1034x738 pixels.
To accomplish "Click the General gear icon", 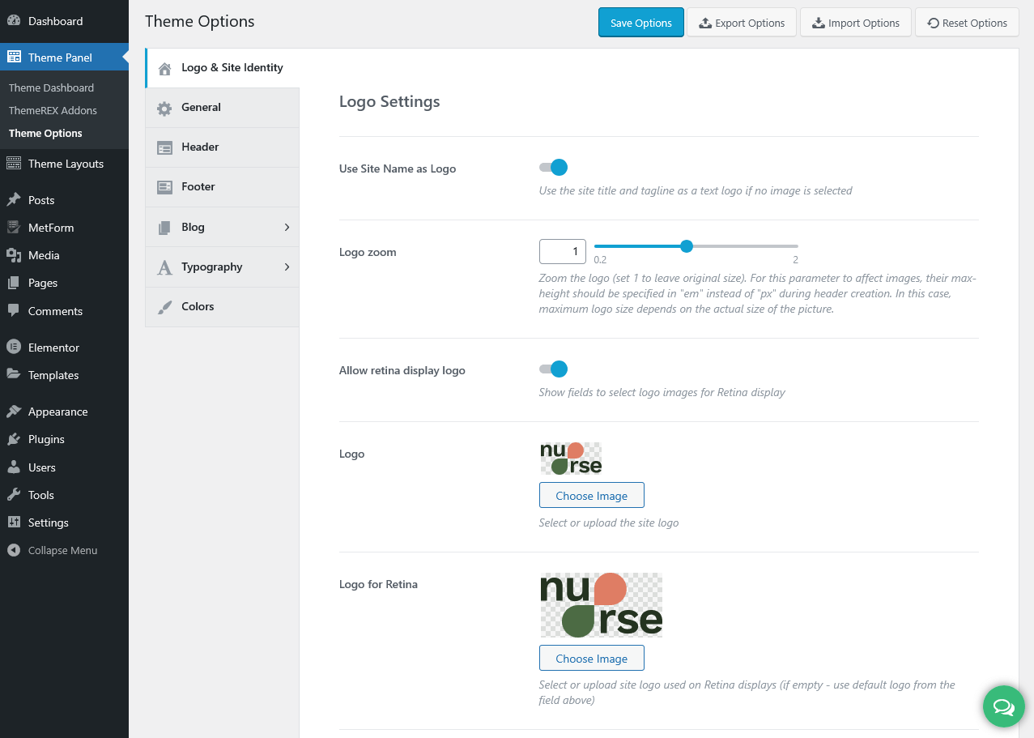I will 164,108.
